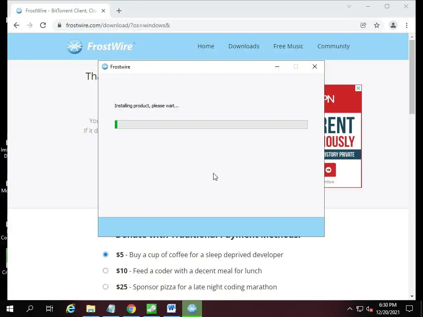Click the page vertical scrollbar thumb
Viewport: 423px width, 317px height.
tap(412, 77)
